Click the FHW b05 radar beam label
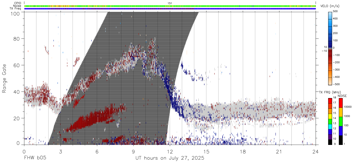Image resolution: width=355 pixels, height=164 pixels. pyautogui.click(x=35, y=158)
